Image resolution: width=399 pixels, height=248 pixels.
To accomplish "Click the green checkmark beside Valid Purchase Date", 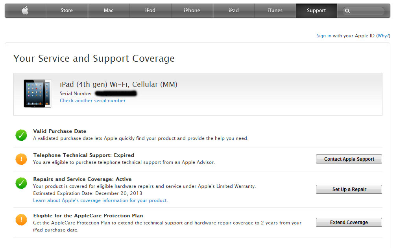I will coord(21,135).
